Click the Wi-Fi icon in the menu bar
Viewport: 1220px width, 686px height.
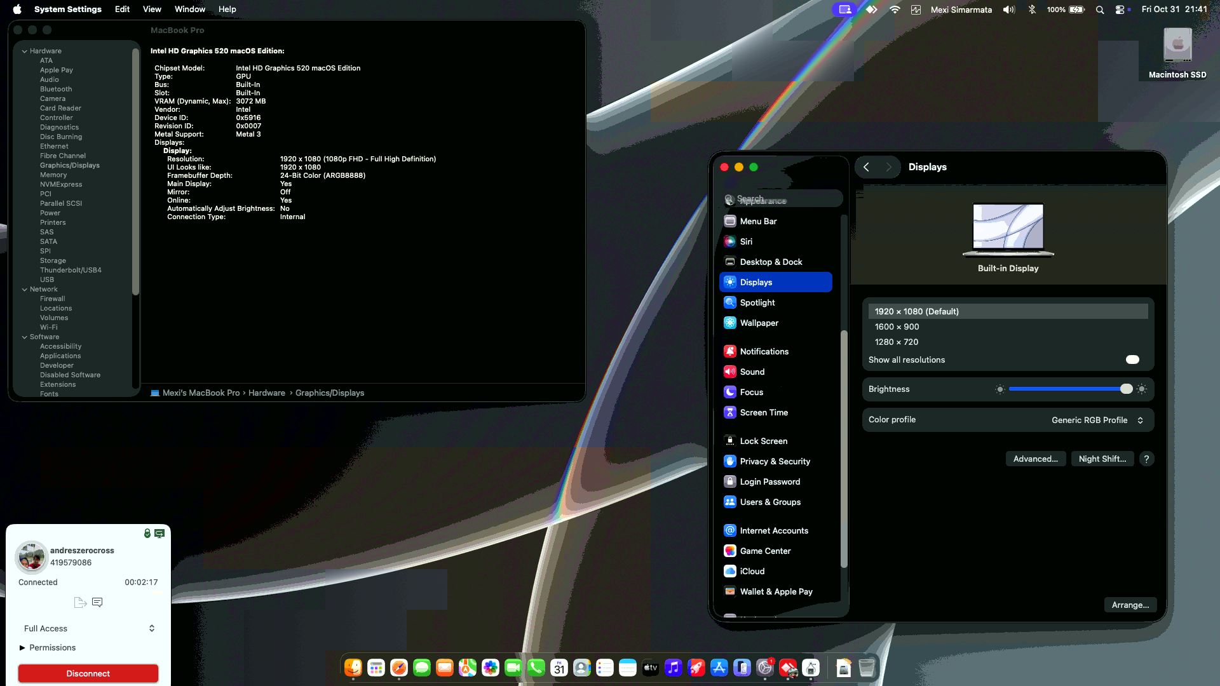click(895, 10)
